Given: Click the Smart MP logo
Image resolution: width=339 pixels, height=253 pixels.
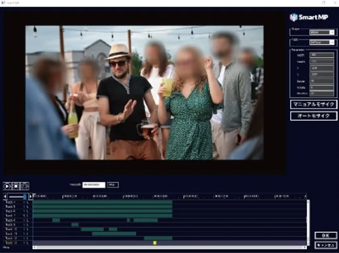Looking at the screenshot, I should [309, 17].
